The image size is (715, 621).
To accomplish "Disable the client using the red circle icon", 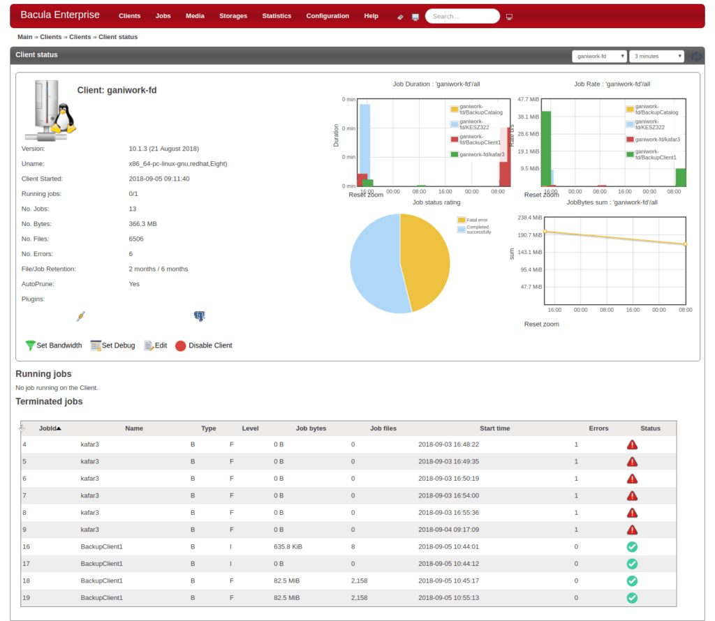I will click(180, 345).
